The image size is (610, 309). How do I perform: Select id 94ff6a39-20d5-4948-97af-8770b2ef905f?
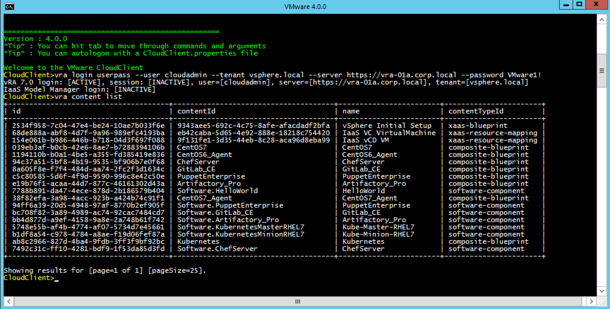(88, 205)
